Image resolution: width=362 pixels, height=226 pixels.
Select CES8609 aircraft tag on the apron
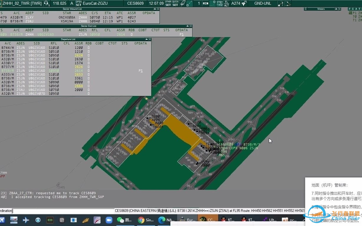(226, 144)
